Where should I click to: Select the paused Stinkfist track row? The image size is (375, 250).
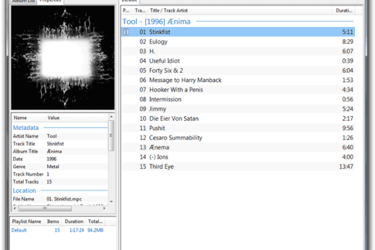tap(238, 32)
